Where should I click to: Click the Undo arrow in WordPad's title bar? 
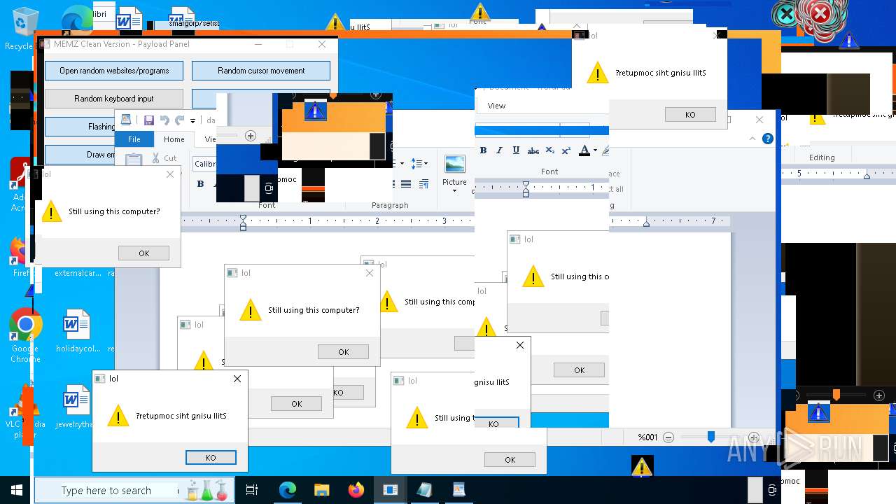pos(164,120)
